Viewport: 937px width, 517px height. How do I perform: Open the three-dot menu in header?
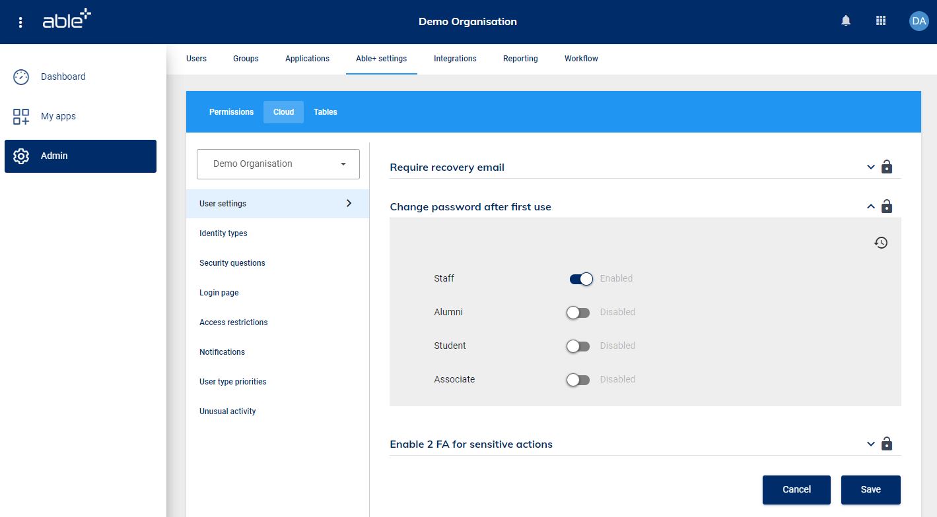pyautogui.click(x=20, y=22)
